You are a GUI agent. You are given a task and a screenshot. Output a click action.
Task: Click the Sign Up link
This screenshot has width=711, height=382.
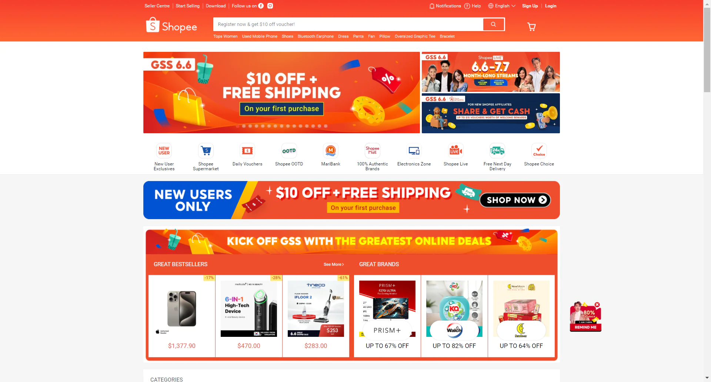pyautogui.click(x=530, y=6)
